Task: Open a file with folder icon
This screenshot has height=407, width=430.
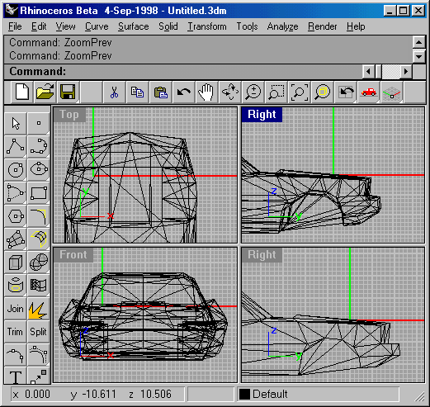Action: pyautogui.click(x=45, y=92)
